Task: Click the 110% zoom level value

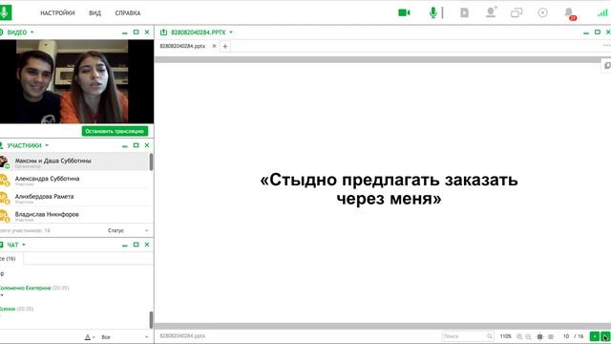Action: [x=505, y=336]
